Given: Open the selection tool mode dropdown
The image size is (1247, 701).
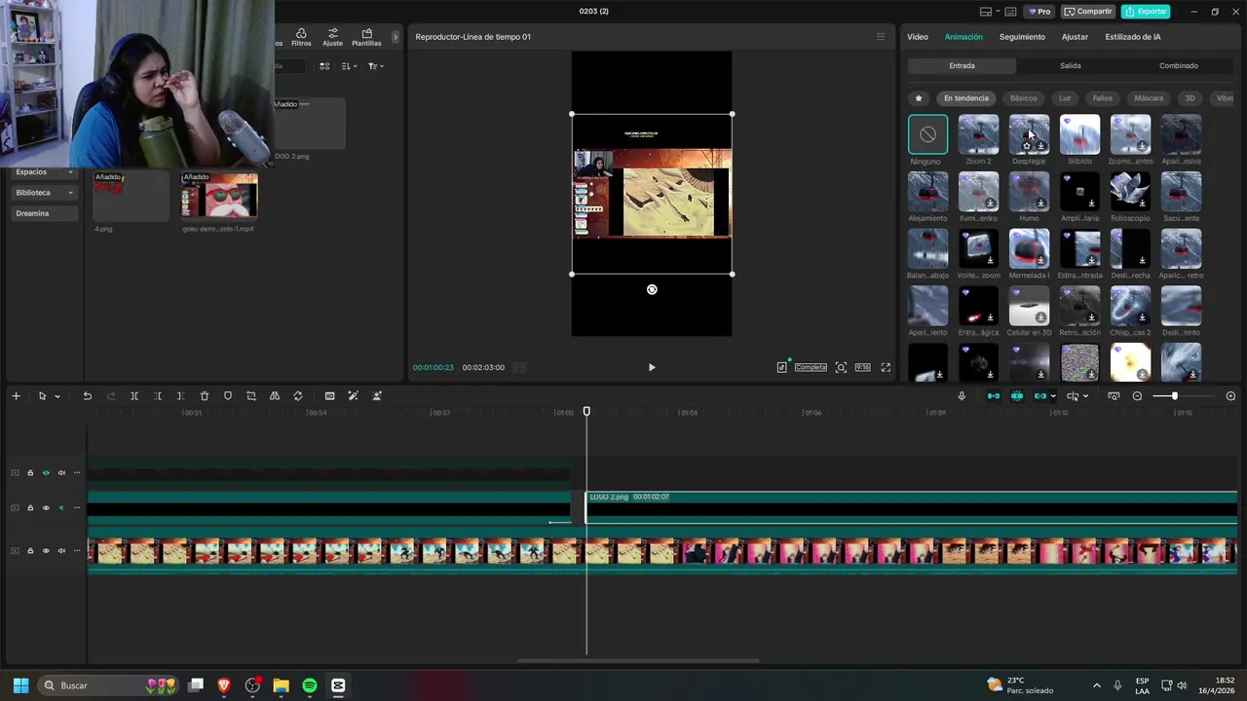Looking at the screenshot, I should (57, 396).
